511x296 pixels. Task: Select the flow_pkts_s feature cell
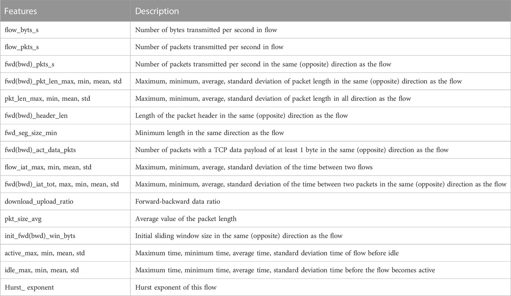(x=65, y=47)
